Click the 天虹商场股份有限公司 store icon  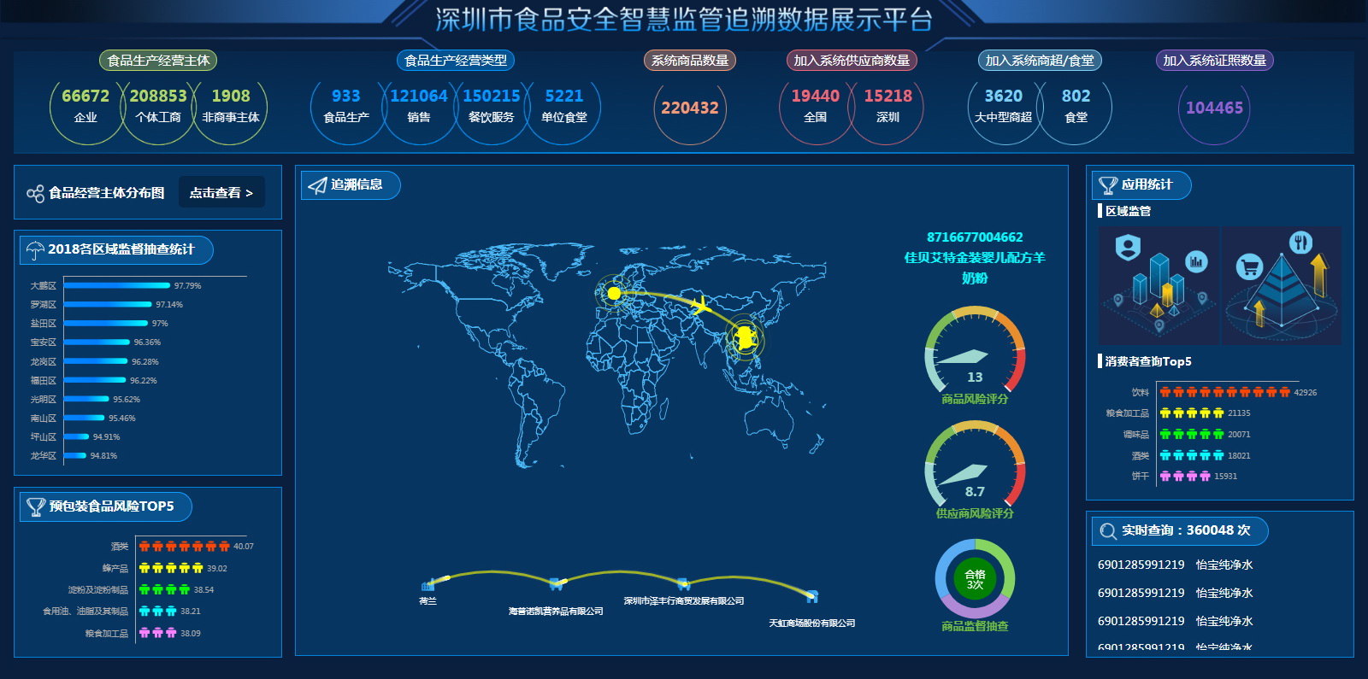coord(811,595)
